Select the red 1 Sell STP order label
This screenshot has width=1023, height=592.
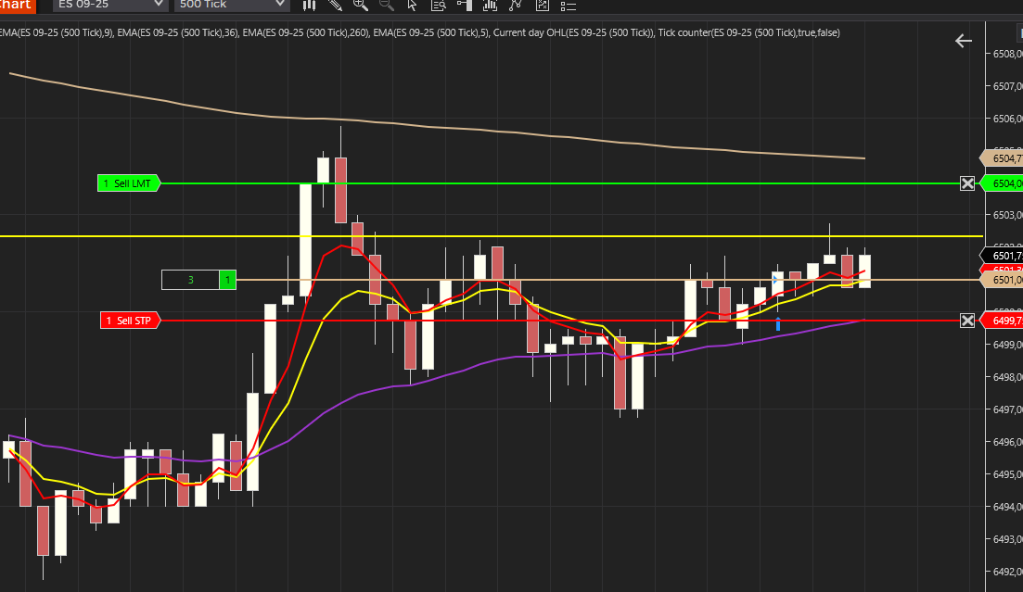pos(130,321)
